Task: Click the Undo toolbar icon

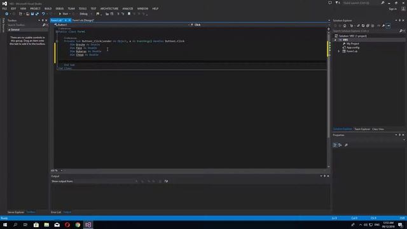Action: [43, 14]
